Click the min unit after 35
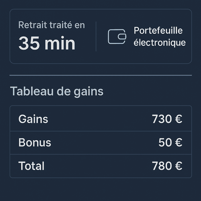 (x=60, y=43)
